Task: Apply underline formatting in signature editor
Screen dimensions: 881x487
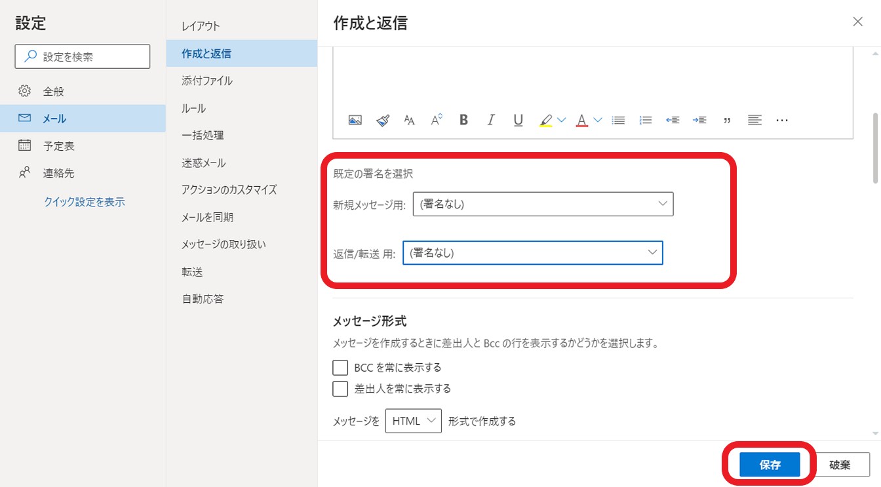Action: click(x=518, y=120)
